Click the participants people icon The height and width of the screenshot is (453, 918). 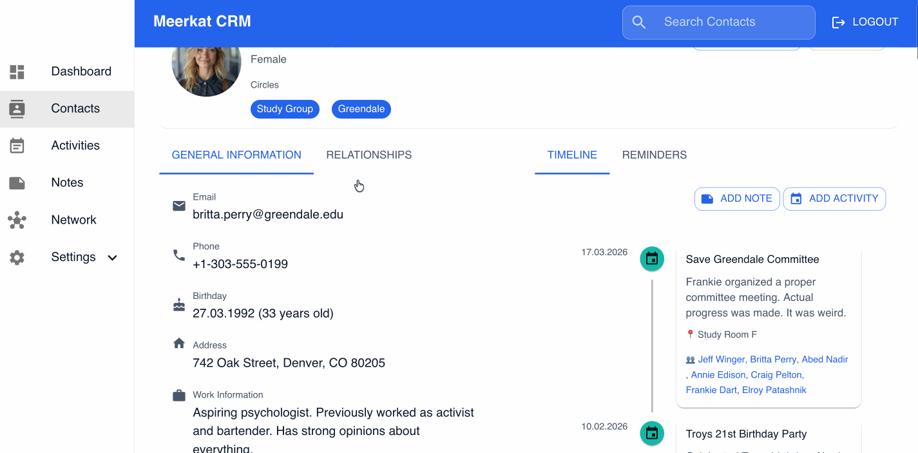coord(691,360)
